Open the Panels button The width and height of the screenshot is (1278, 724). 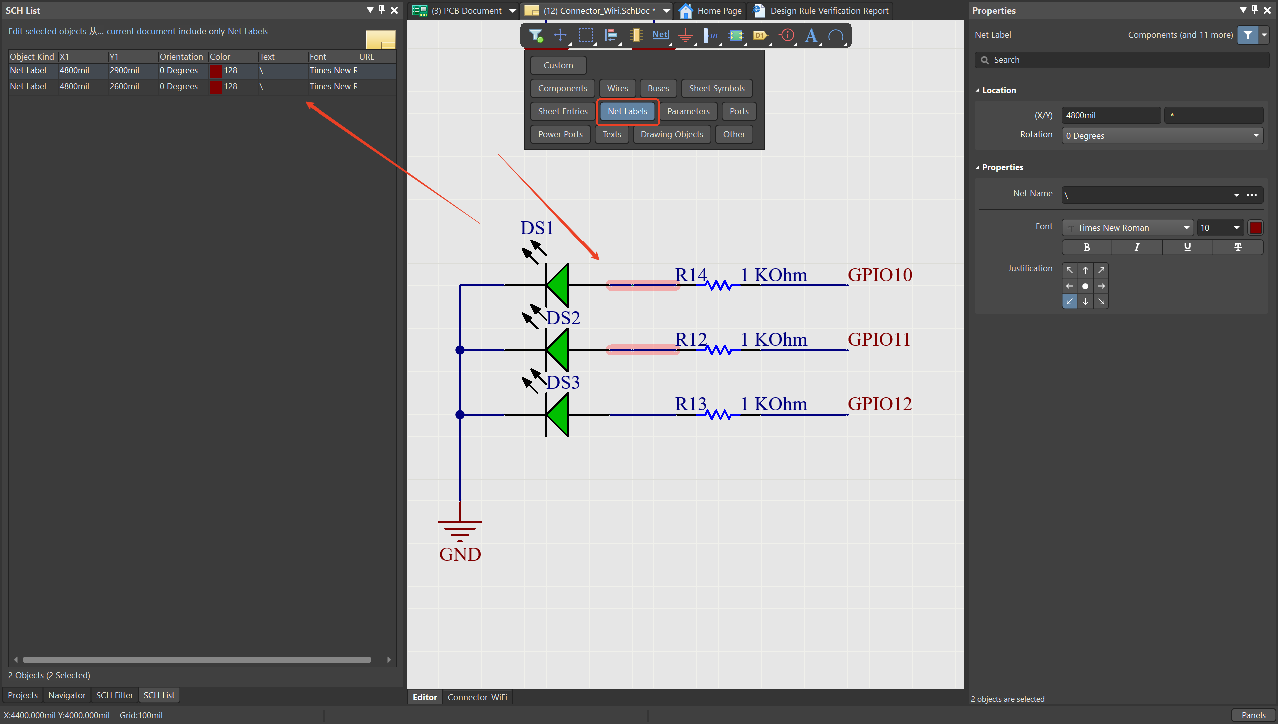pos(1253,715)
